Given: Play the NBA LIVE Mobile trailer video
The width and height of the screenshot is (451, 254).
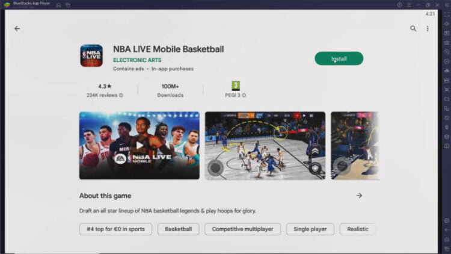Looking at the screenshot, I should (140, 146).
